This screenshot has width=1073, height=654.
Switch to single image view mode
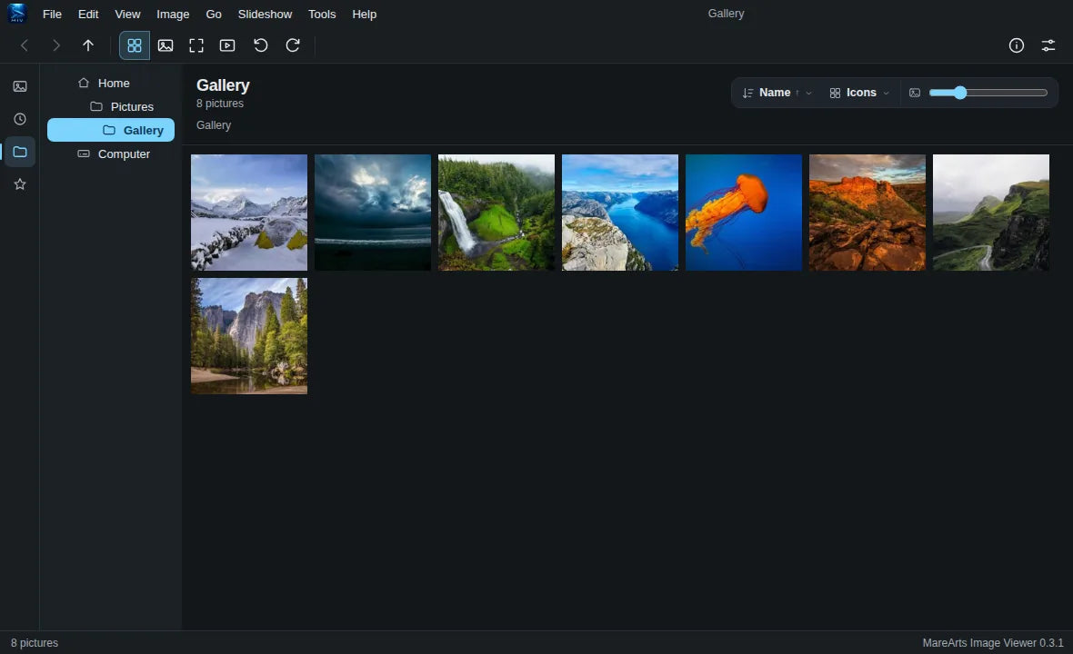[165, 45]
